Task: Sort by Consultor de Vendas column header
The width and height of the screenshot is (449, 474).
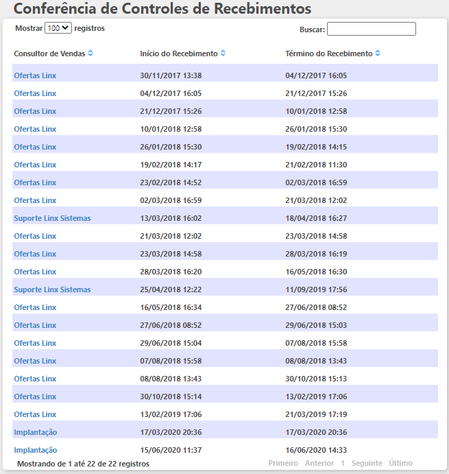Action: [x=49, y=54]
